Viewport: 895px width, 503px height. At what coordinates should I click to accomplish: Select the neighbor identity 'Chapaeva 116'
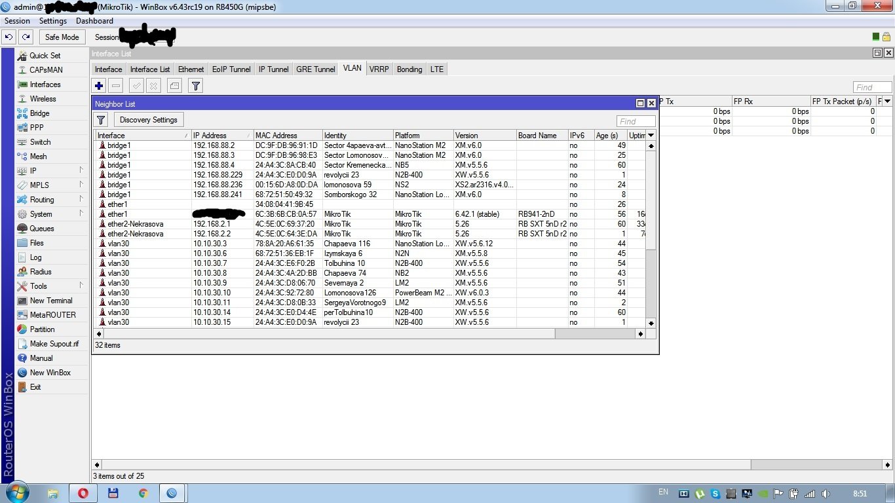tap(347, 244)
